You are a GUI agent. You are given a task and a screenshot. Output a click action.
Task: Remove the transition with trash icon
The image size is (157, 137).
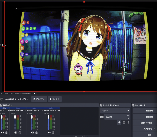pos(124,122)
